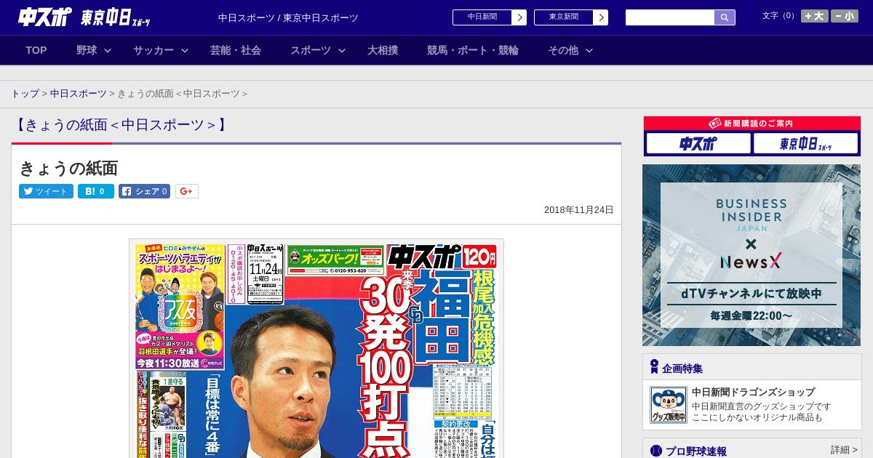Viewport: 873px width, 458px height.
Task: Click the Chunichi Sports logo in the header
Action: point(45,17)
